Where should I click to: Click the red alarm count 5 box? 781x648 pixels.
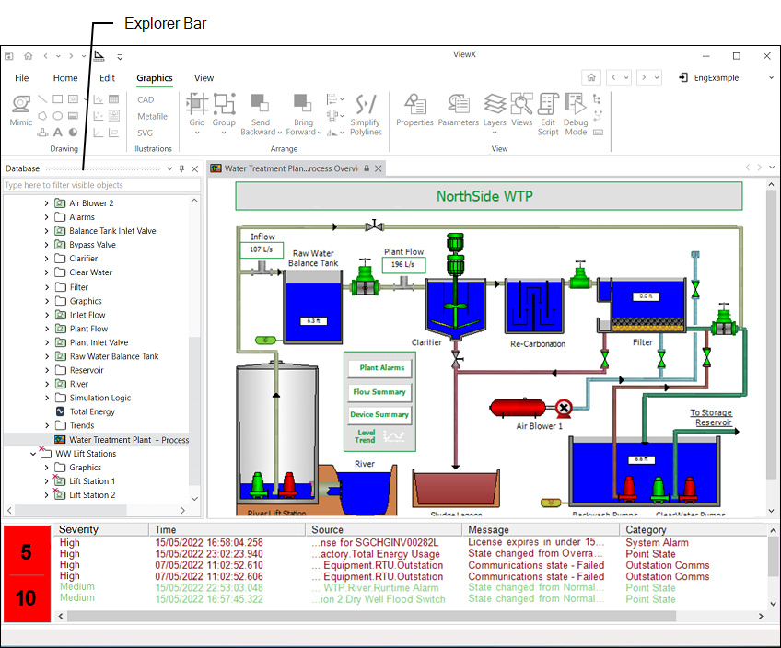26,553
